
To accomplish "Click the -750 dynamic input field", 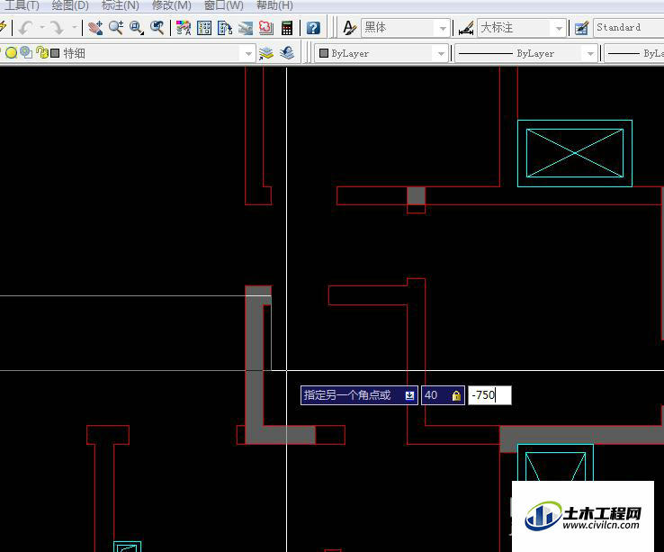I will point(489,395).
